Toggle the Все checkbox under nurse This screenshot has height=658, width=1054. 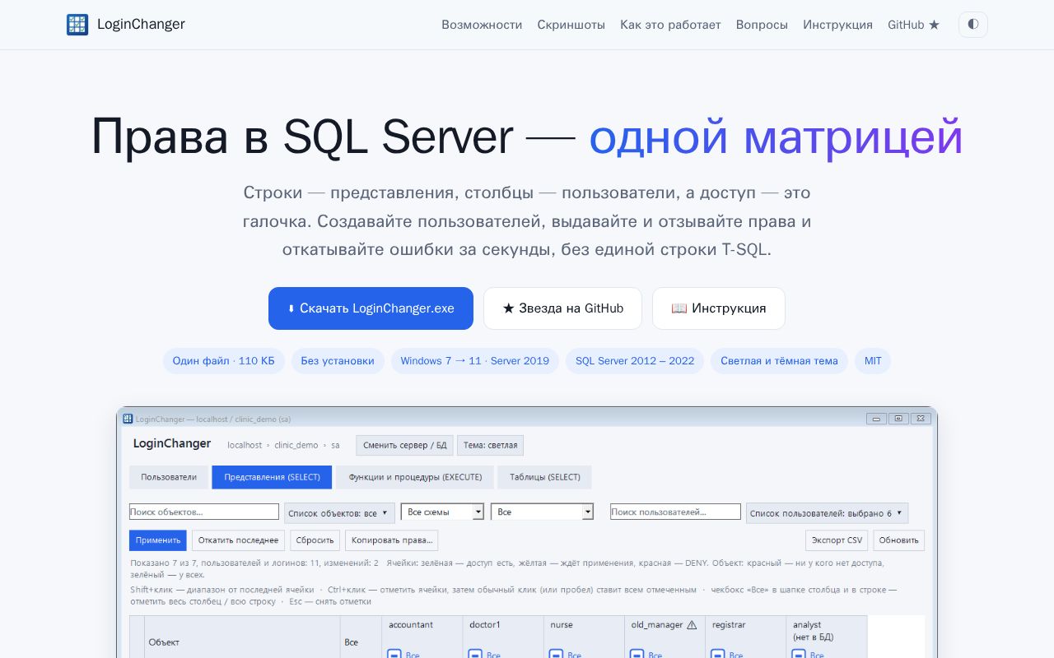[555, 655]
